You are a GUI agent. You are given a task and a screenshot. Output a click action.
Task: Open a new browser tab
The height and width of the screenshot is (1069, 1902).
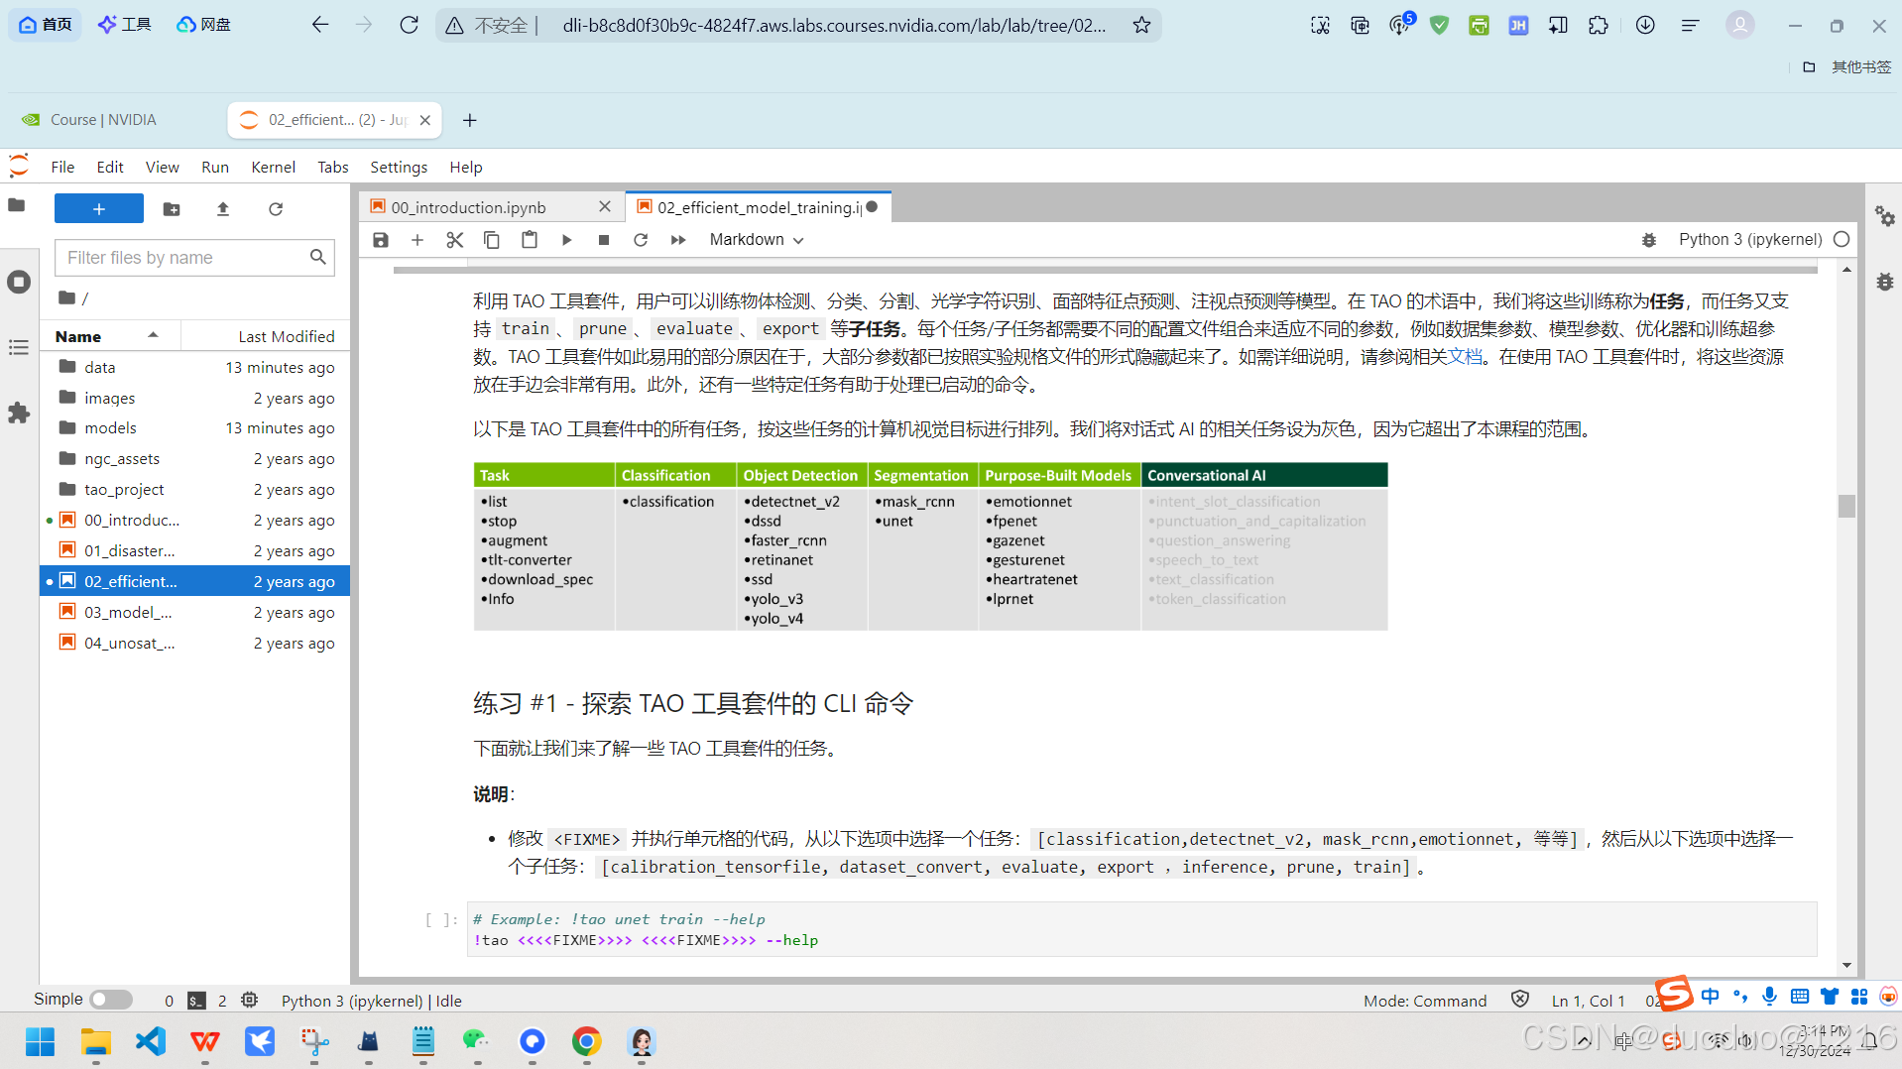click(x=470, y=120)
